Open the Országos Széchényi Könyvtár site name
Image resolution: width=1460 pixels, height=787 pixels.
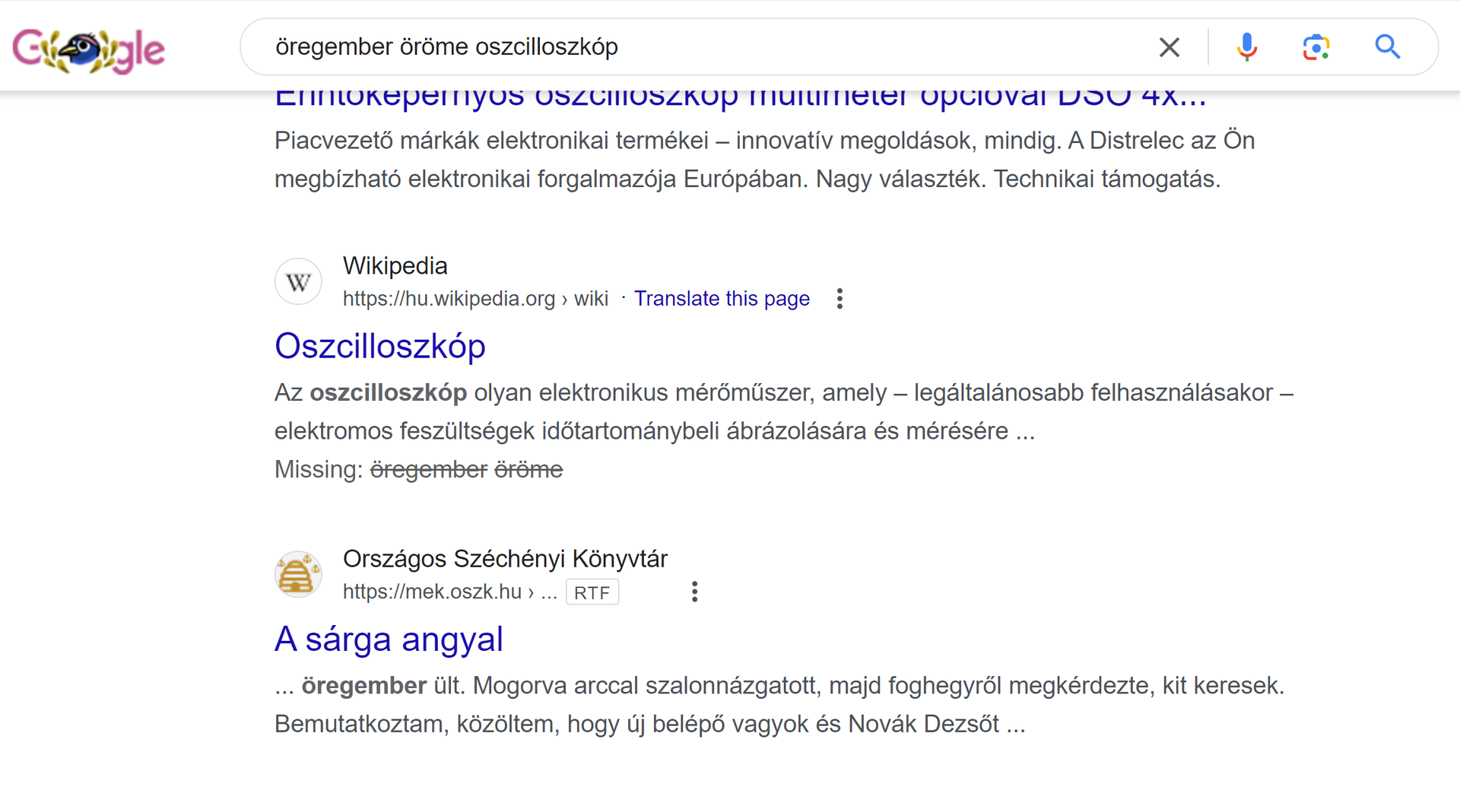tap(505, 559)
